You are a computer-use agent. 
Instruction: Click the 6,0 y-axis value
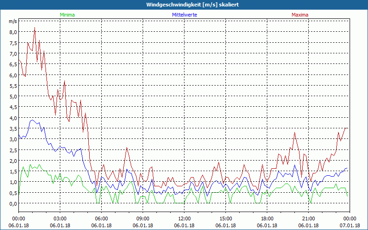[x=13, y=75]
